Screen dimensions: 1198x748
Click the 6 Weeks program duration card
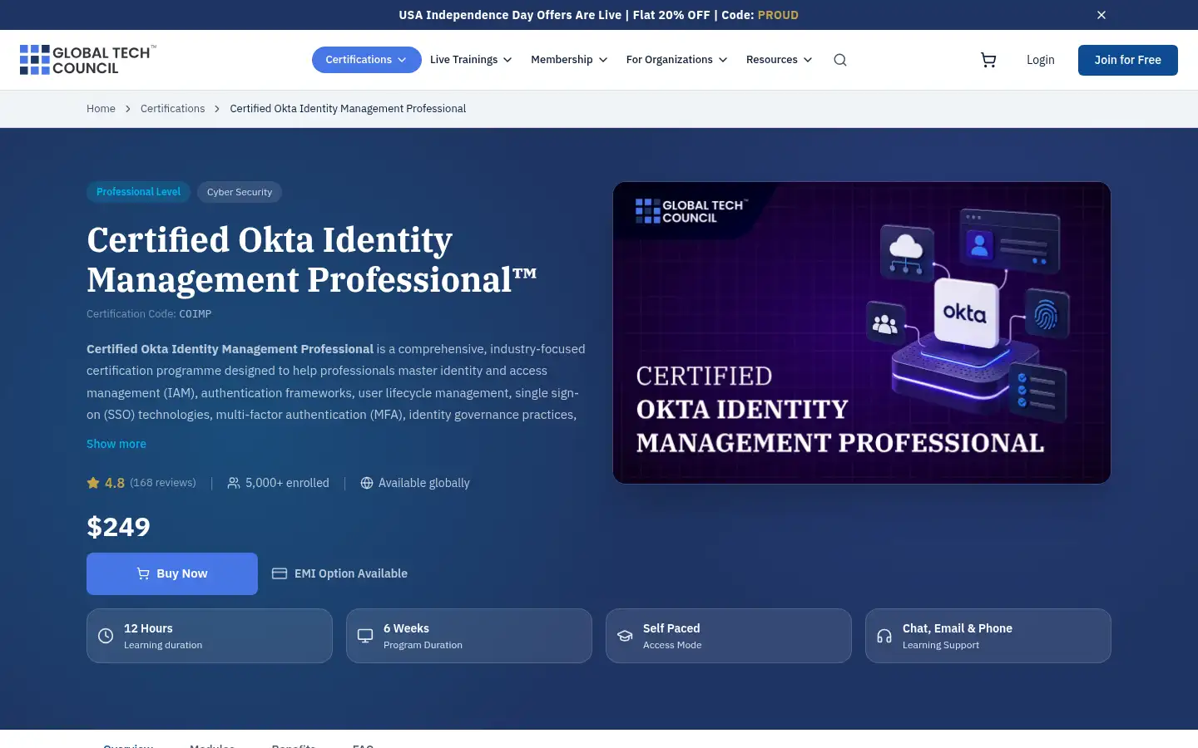pyautogui.click(x=469, y=636)
